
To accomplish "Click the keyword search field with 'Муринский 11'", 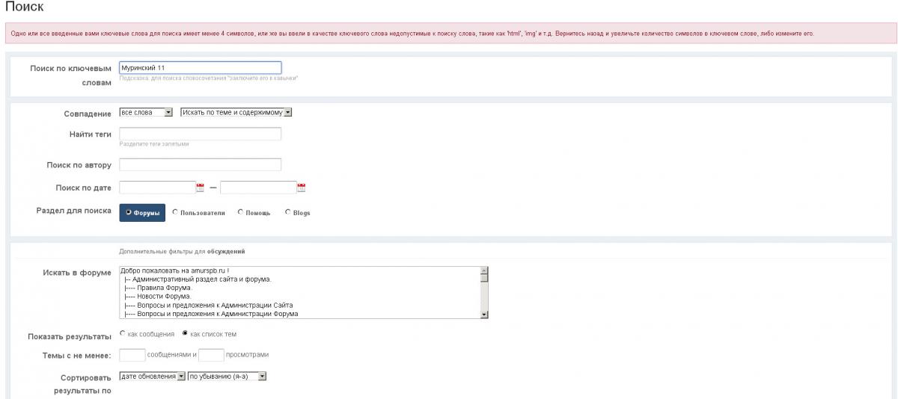I will pyautogui.click(x=200, y=67).
